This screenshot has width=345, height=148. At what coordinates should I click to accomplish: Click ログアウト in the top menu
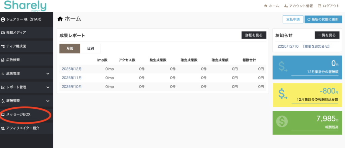tap(328, 6)
